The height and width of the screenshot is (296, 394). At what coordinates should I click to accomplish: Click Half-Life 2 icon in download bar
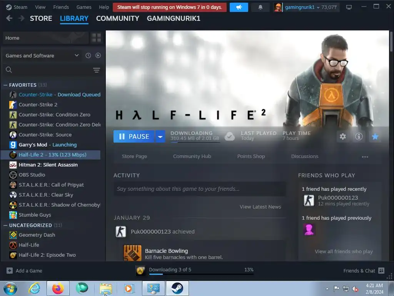[140, 271]
